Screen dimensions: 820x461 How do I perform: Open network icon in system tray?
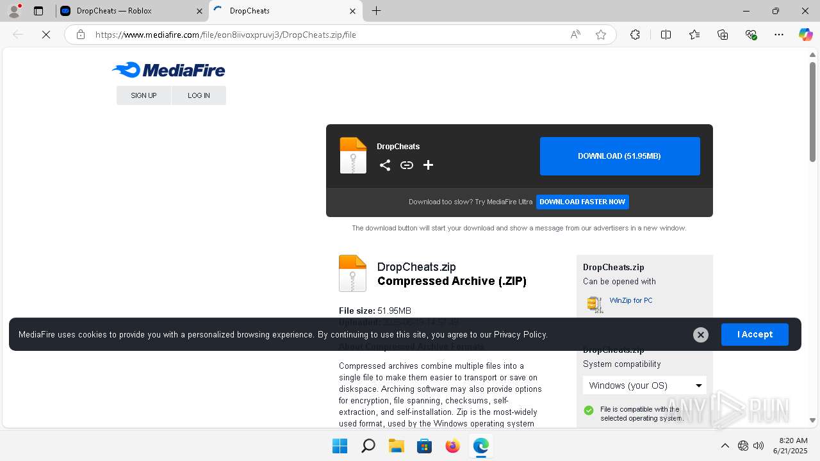(743, 446)
